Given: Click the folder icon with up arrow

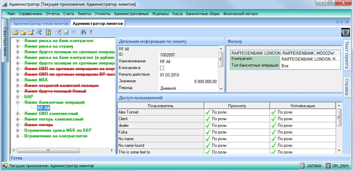Looking at the screenshot, I should [30, 32].
